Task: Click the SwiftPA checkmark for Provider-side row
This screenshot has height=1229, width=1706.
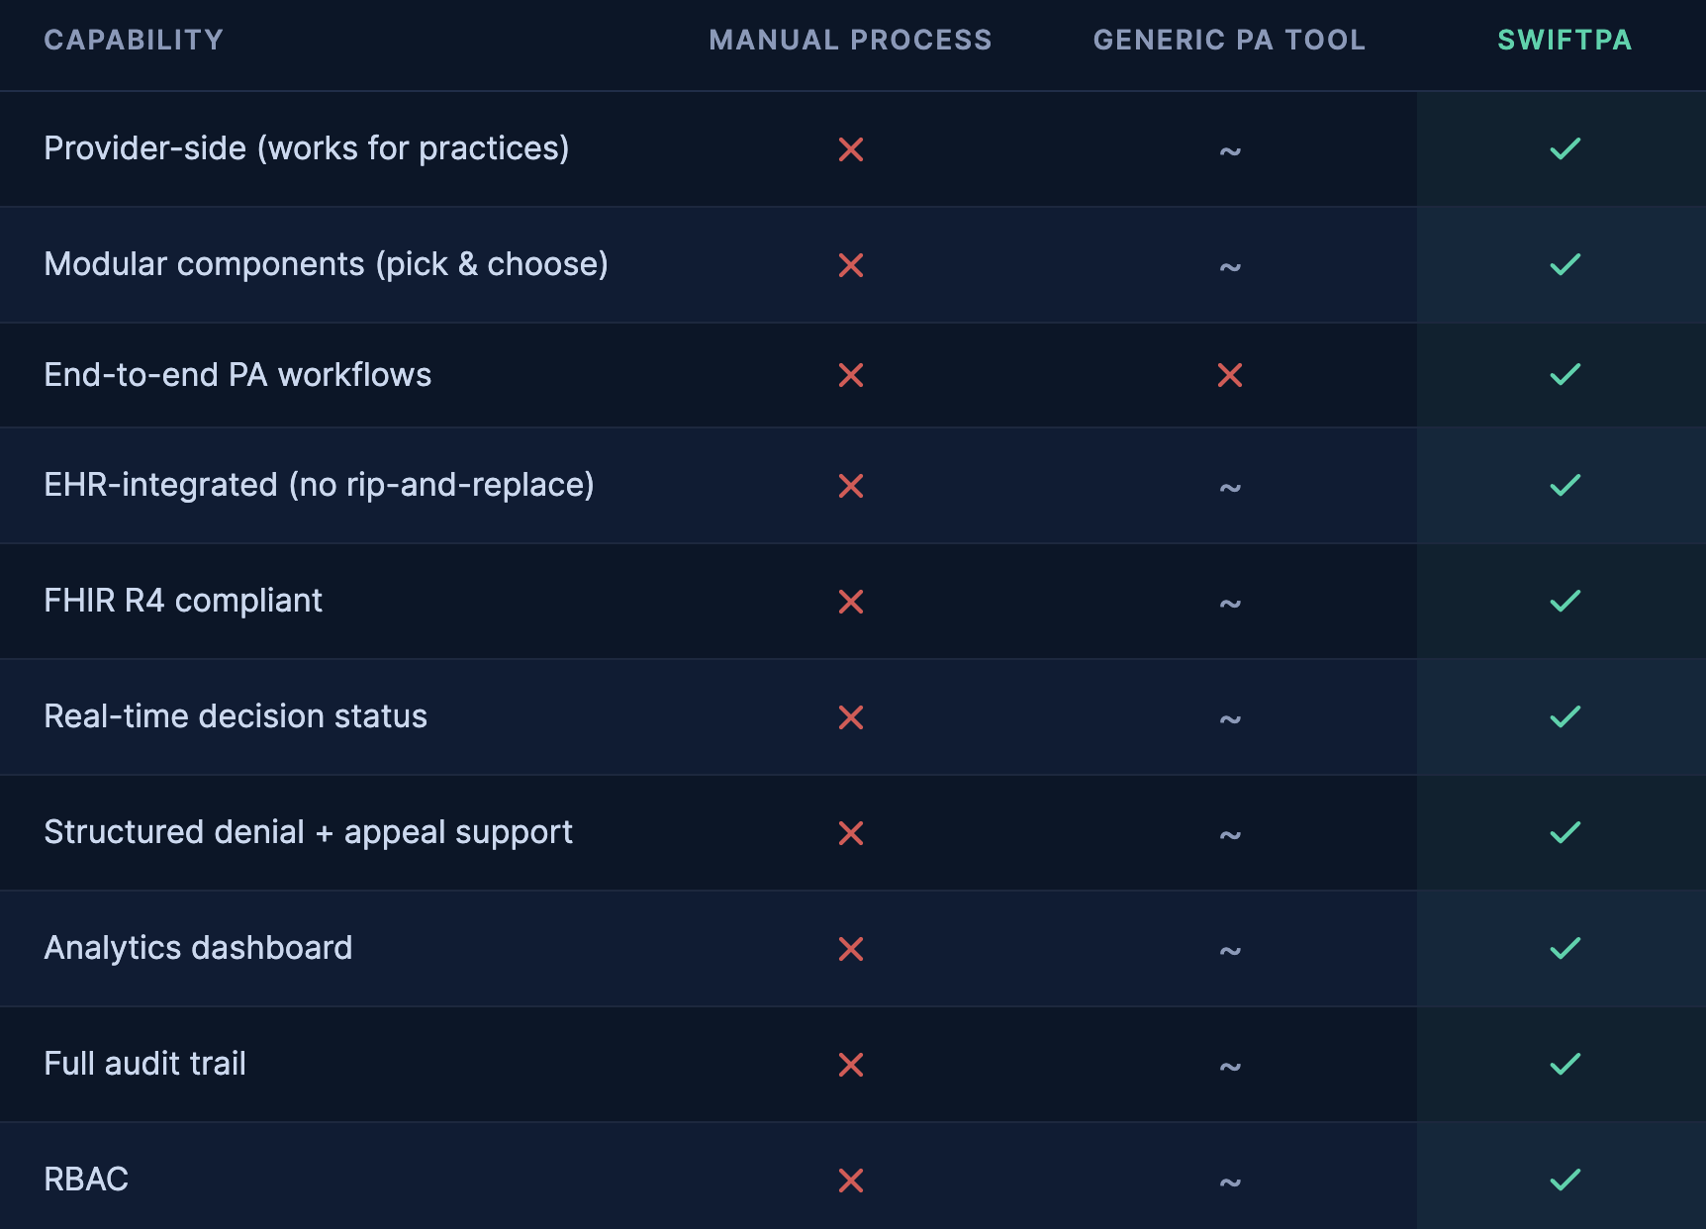Action: click(1564, 148)
